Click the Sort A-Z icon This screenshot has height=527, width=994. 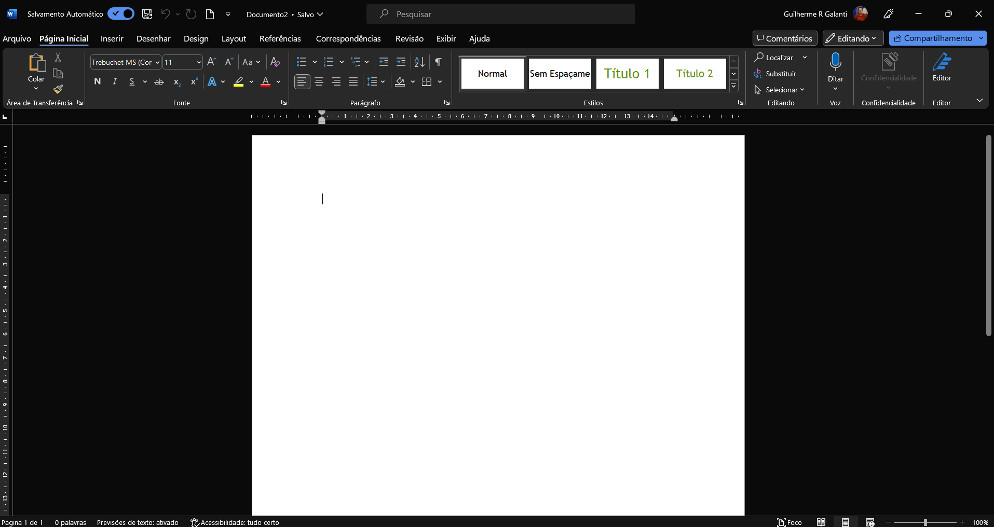click(x=419, y=62)
